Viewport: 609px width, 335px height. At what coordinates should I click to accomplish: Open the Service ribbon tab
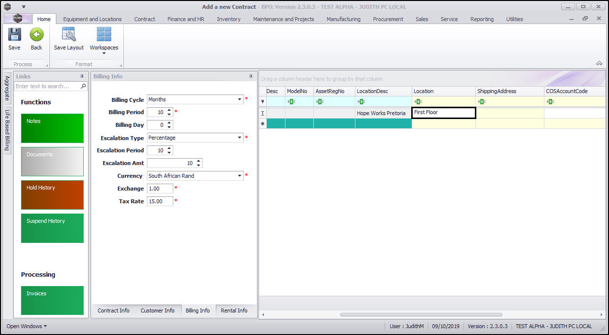point(449,19)
